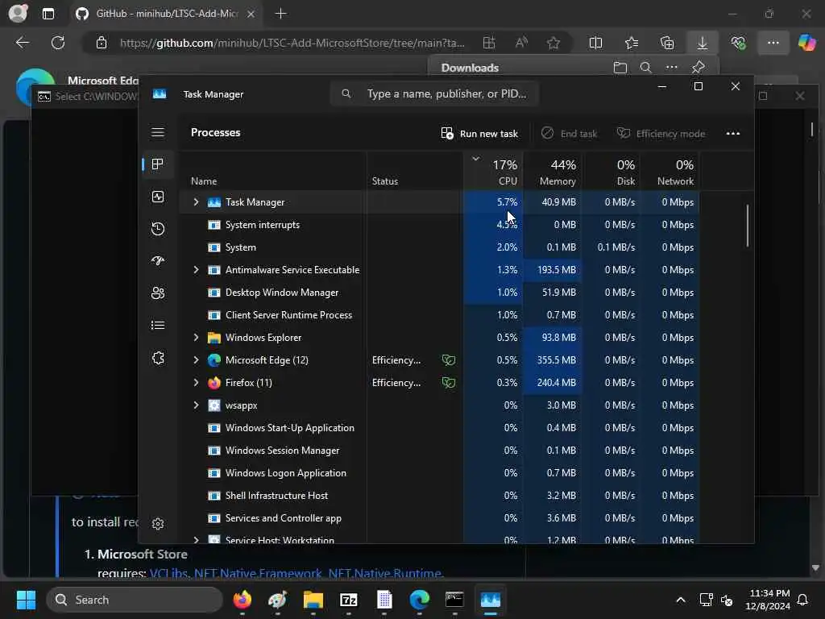Select the System process row

pos(439,247)
